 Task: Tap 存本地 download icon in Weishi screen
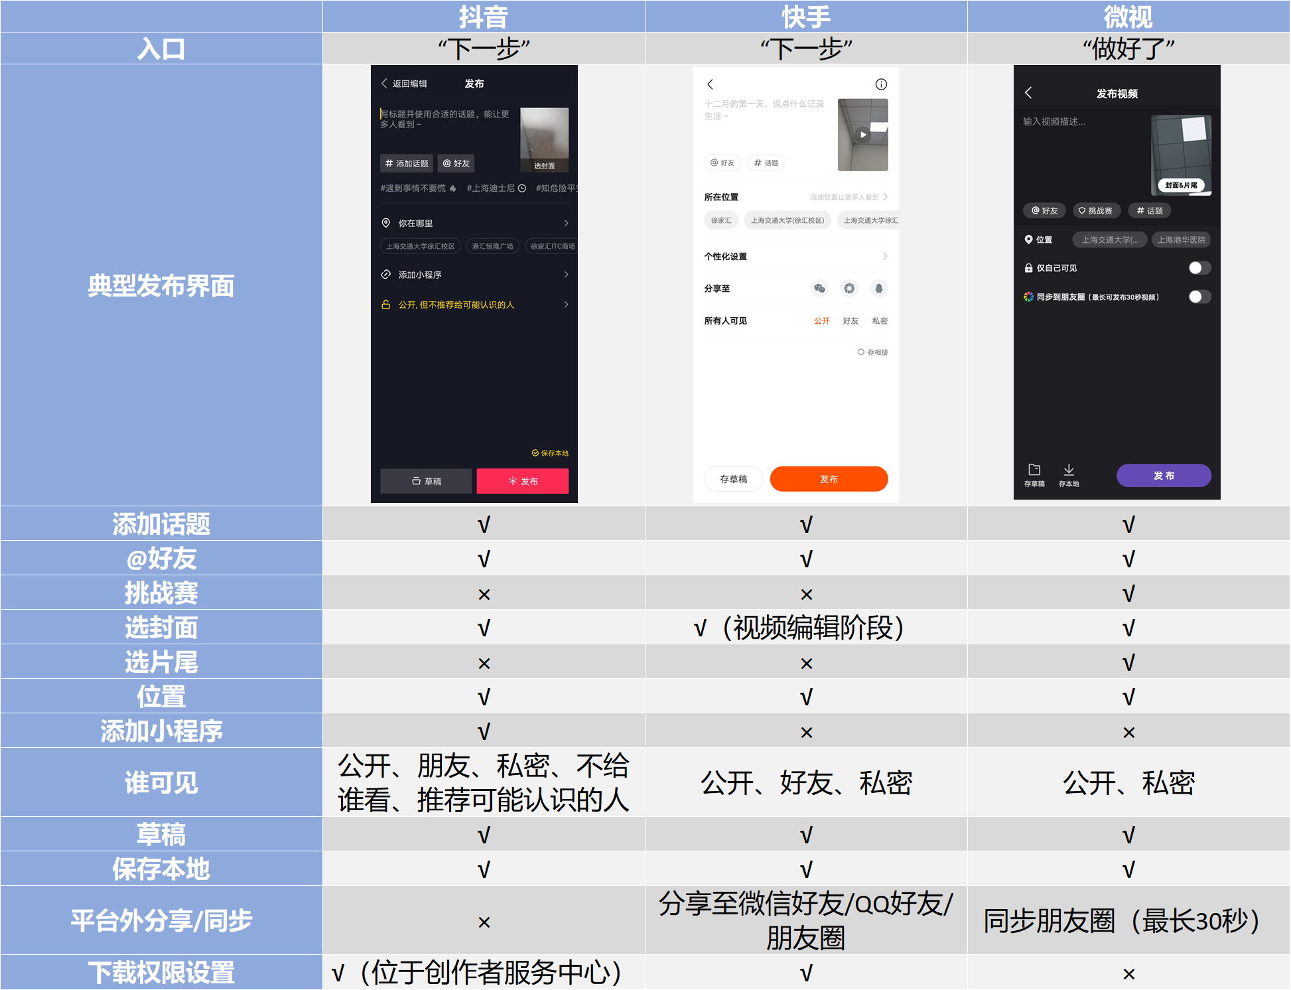(x=1069, y=470)
